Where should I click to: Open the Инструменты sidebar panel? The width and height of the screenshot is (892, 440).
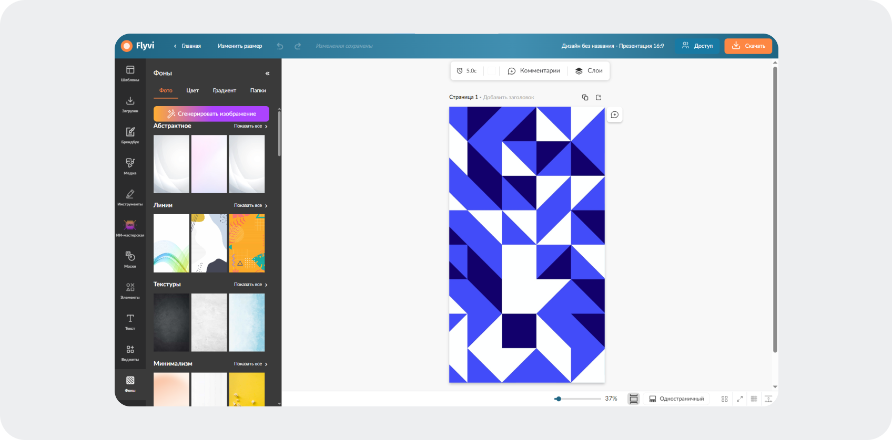(x=130, y=197)
